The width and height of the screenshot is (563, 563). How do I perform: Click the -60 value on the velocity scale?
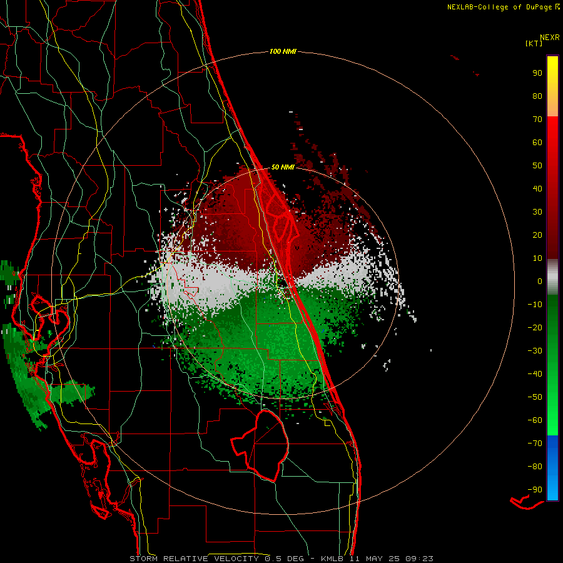[535, 420]
